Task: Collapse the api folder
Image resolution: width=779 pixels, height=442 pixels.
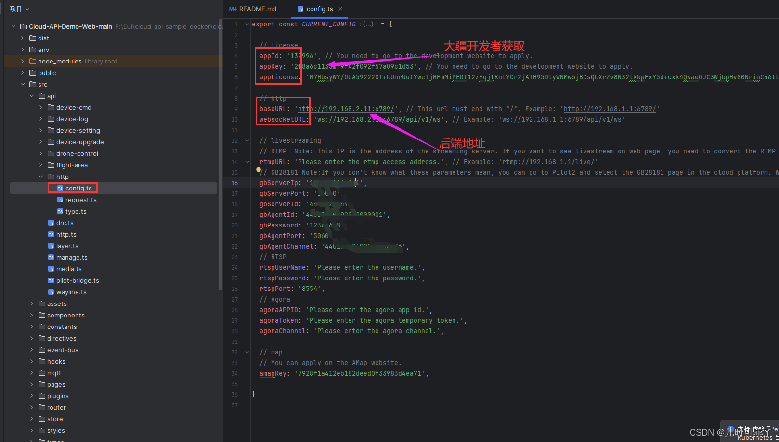Action: point(32,96)
